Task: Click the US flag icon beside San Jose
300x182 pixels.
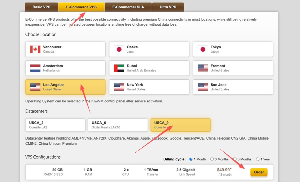Action: [x=203, y=87]
